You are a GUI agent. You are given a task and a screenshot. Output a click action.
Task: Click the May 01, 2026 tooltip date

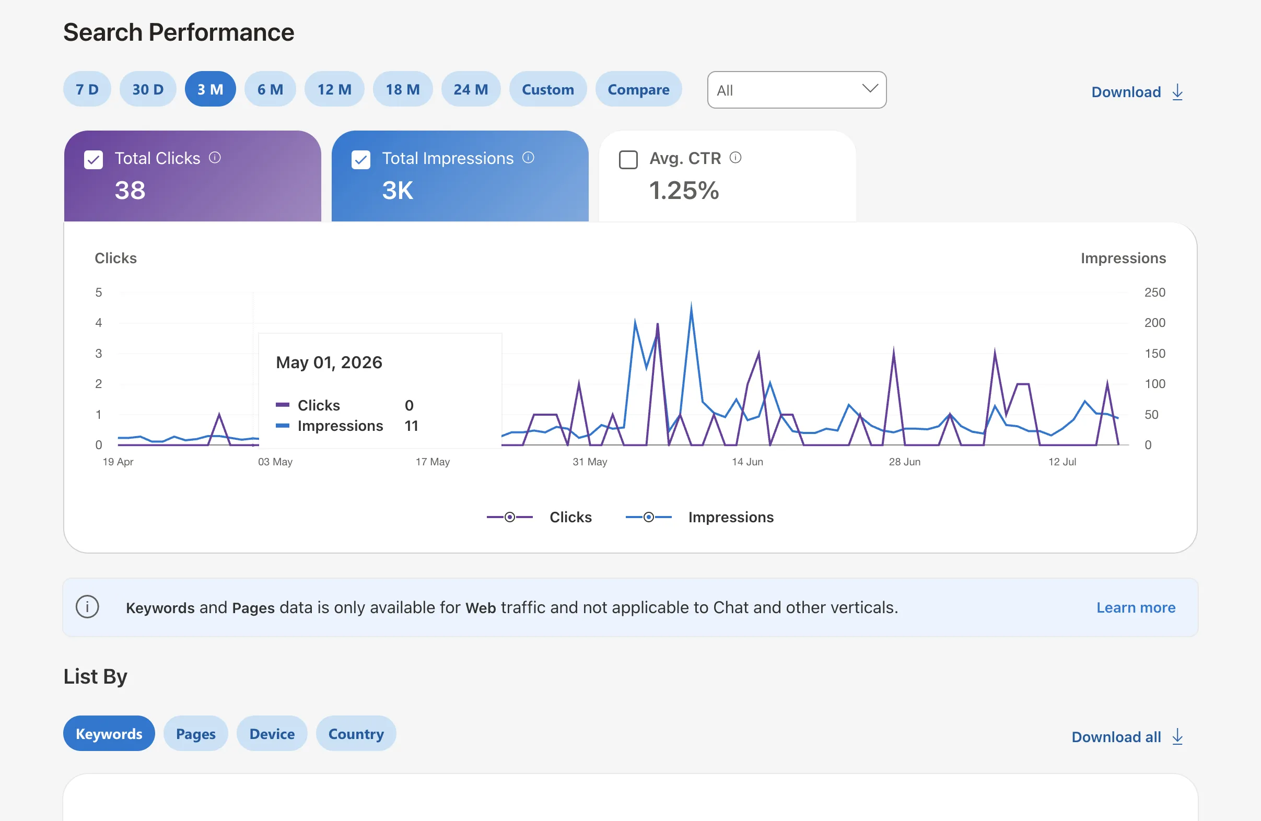click(x=329, y=362)
